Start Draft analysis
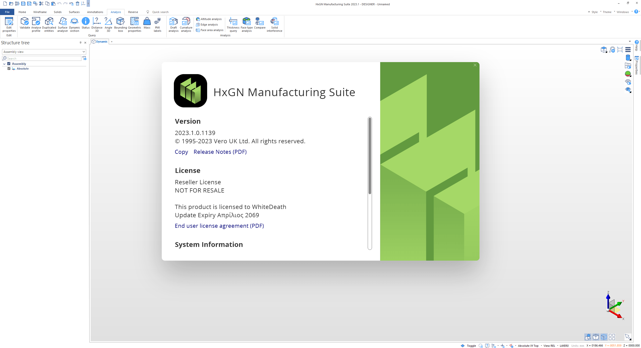 point(173,25)
